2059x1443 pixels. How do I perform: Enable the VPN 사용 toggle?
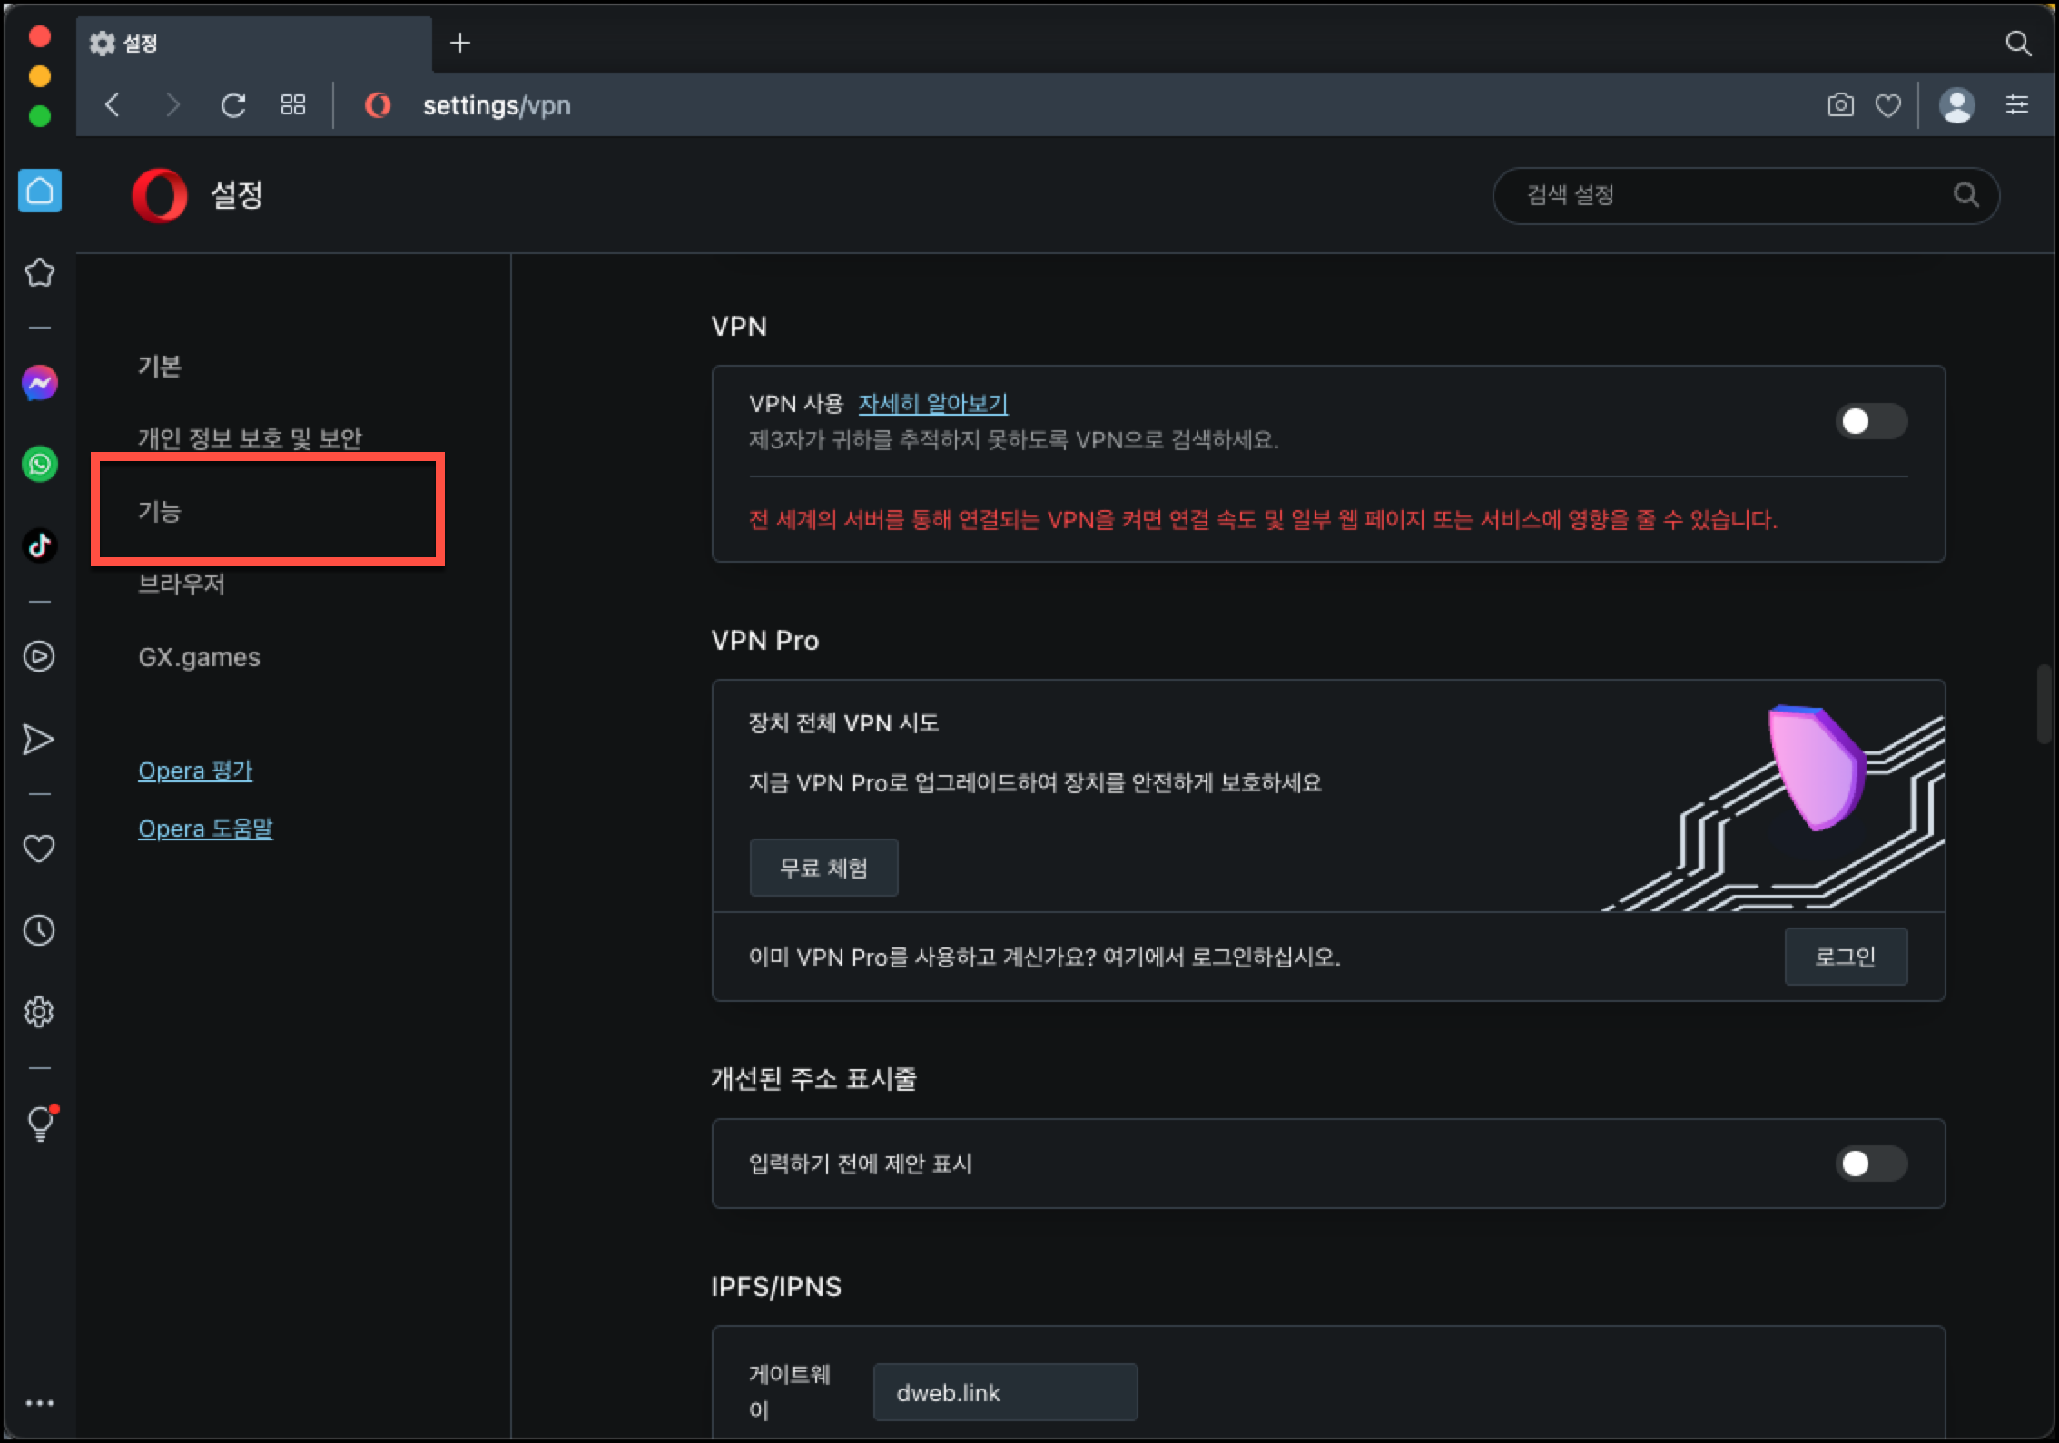click(1870, 421)
